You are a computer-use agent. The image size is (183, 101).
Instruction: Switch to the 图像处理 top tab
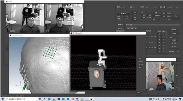(162, 7)
